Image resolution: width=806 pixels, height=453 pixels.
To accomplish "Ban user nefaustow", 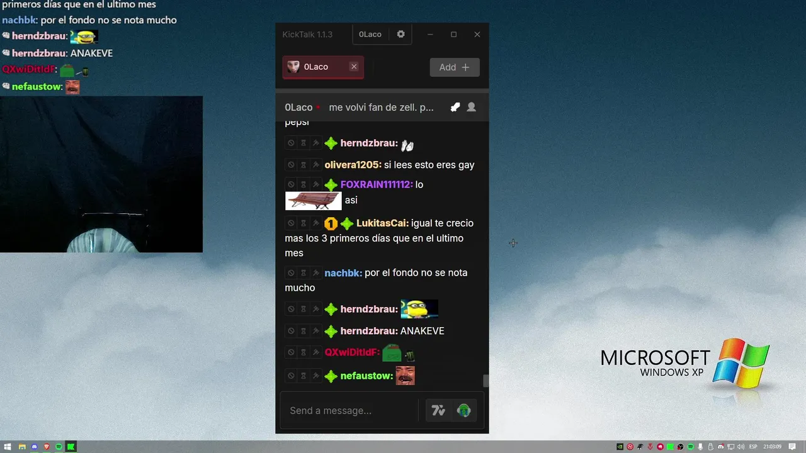I will (x=291, y=376).
